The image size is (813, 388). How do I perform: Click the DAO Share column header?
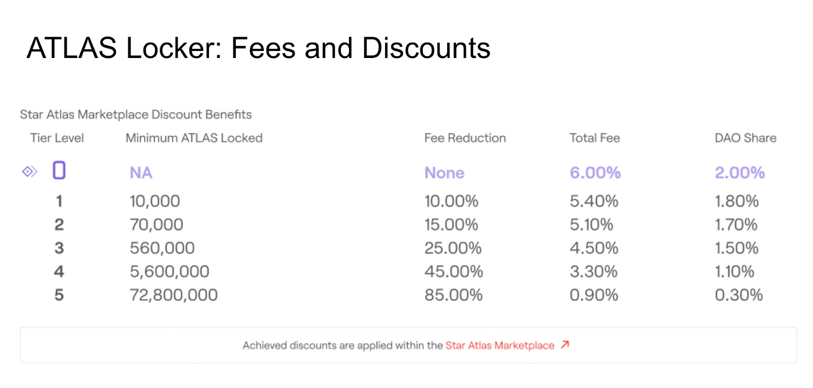pyautogui.click(x=745, y=138)
